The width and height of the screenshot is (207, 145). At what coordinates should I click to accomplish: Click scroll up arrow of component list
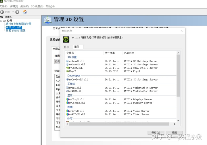(178, 53)
